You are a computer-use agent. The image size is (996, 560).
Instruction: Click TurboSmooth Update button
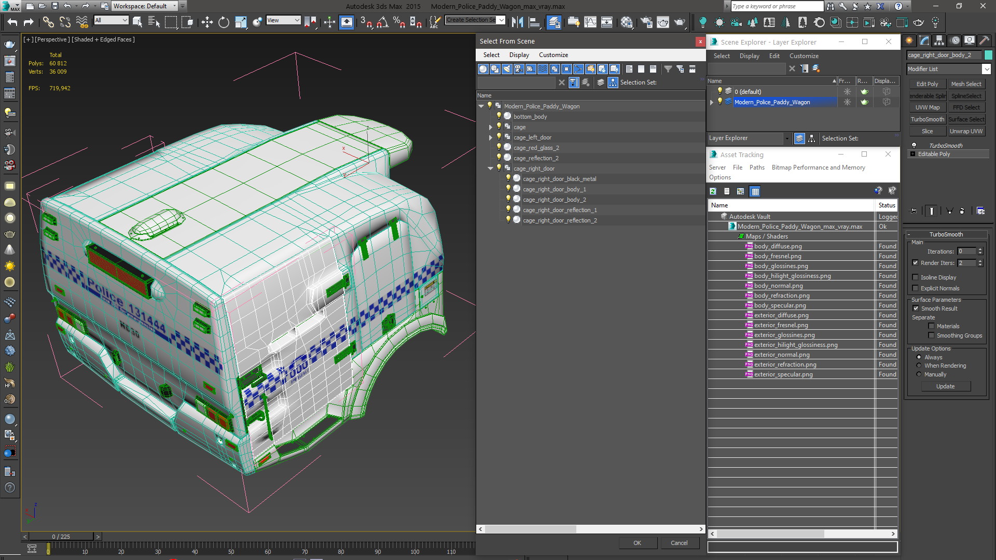click(945, 386)
